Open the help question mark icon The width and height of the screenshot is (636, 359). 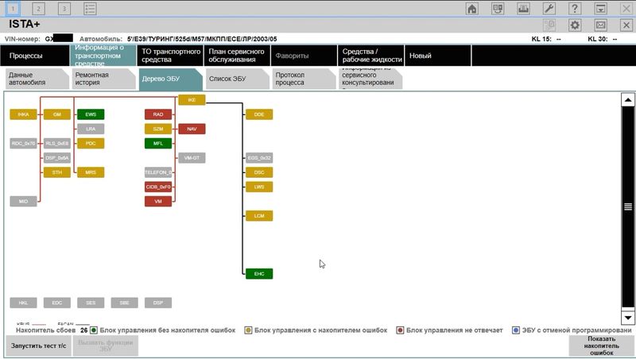(x=575, y=9)
